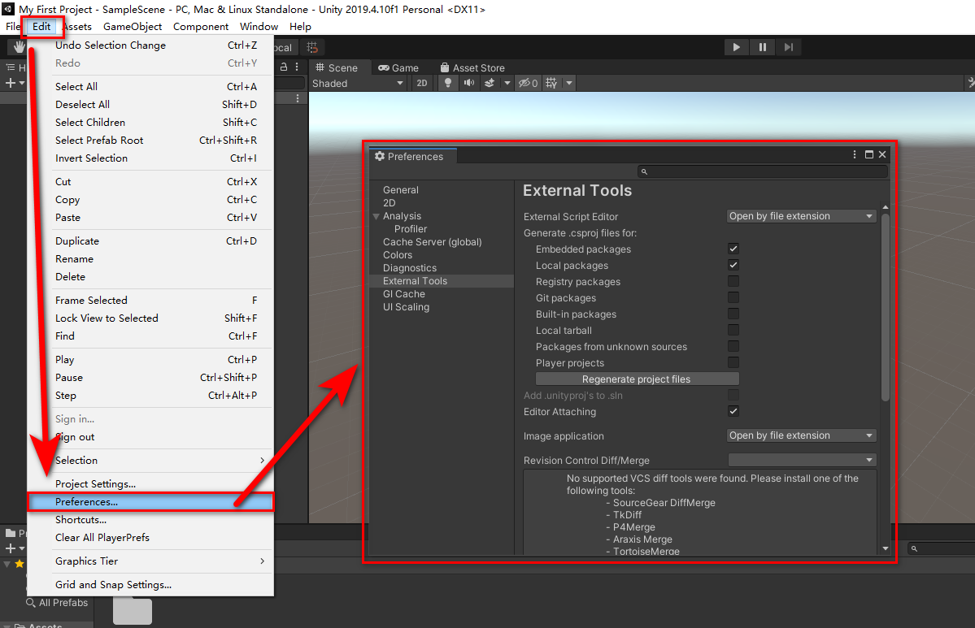The width and height of the screenshot is (975, 628).
Task: Select Cache Server (global) preferences
Action: point(432,242)
